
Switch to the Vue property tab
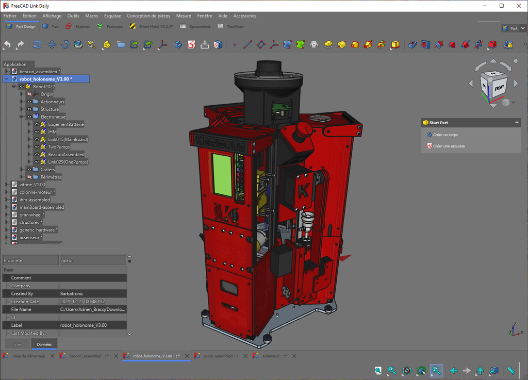tap(17, 344)
